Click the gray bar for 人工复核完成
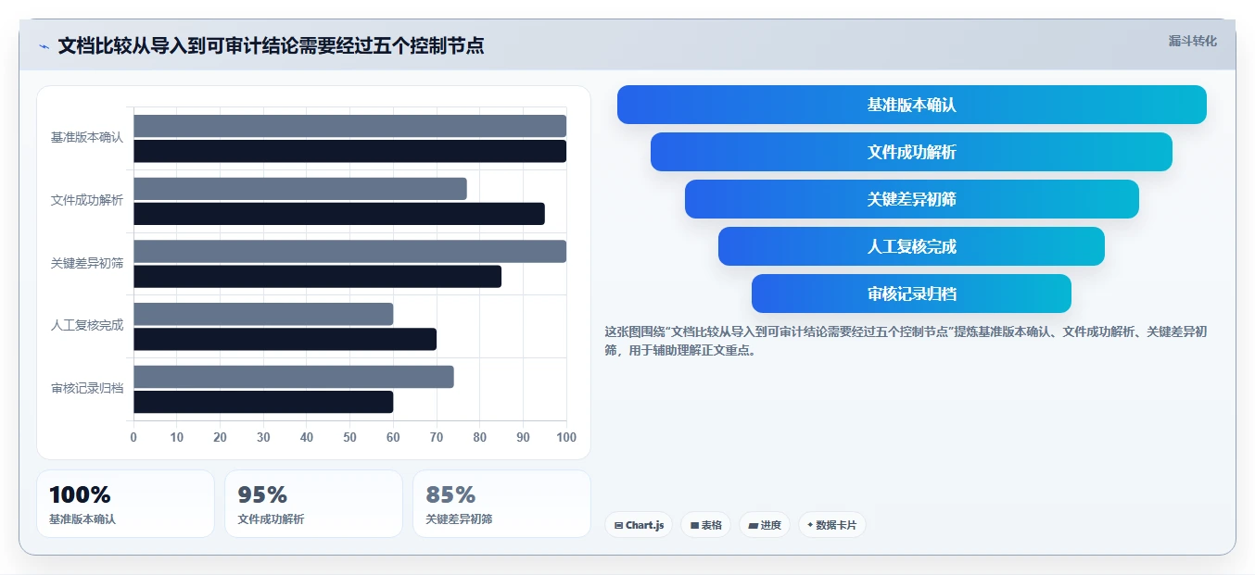This screenshot has height=575, width=1255. [x=263, y=314]
